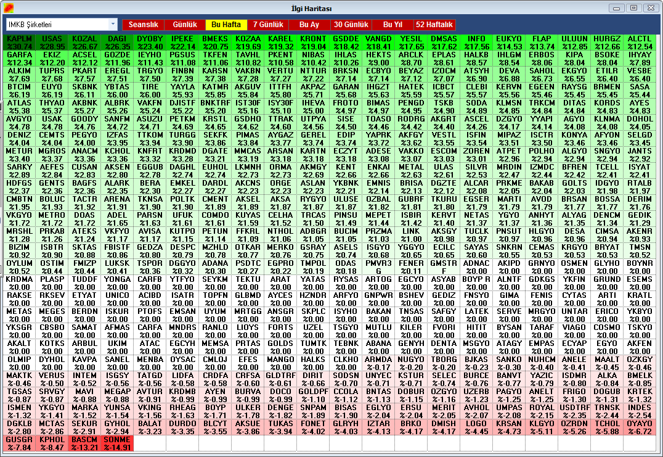Viewport: 663px width, 457px height.
Task: Click the SISE %4.50 cell
Action: coord(346,123)
